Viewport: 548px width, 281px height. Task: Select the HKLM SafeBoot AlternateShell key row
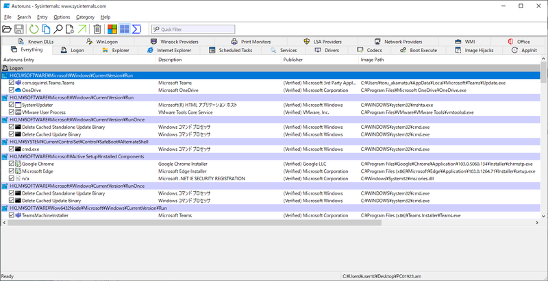(x=271, y=142)
